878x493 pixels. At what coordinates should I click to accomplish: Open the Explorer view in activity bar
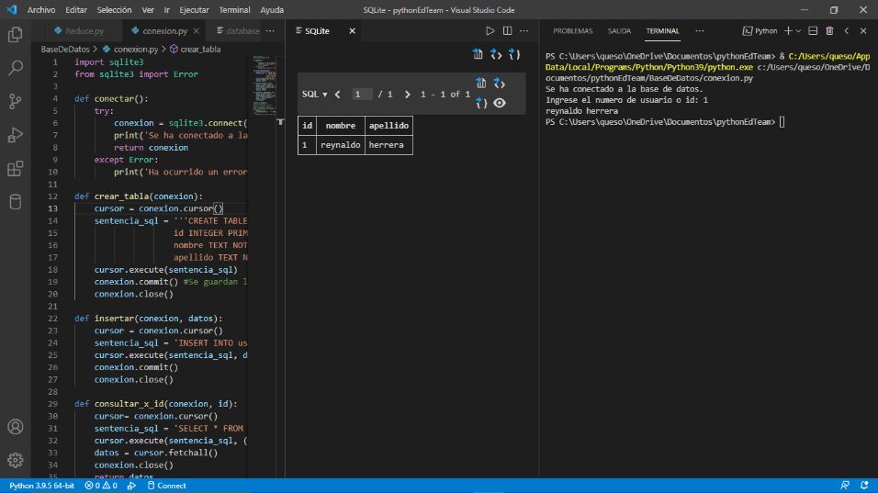click(15, 35)
